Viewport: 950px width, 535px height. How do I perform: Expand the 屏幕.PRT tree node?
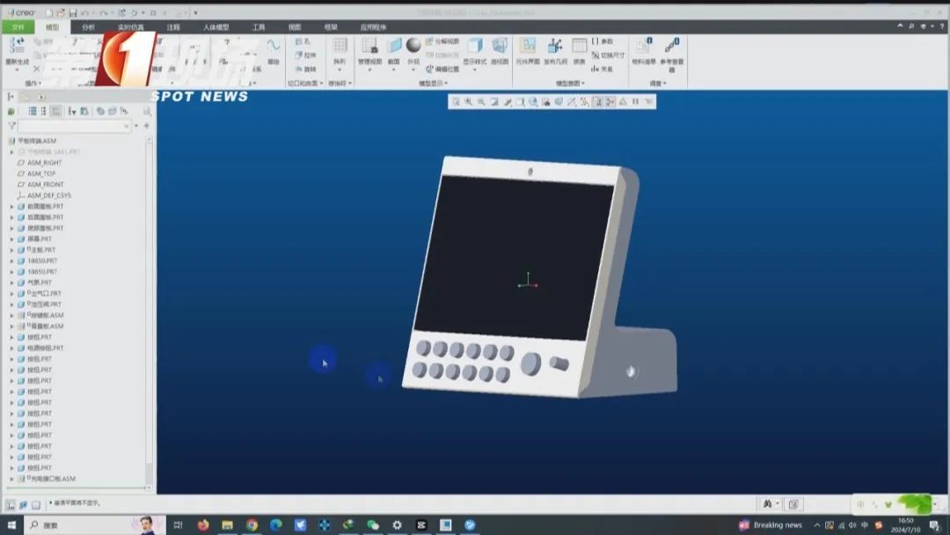point(12,239)
